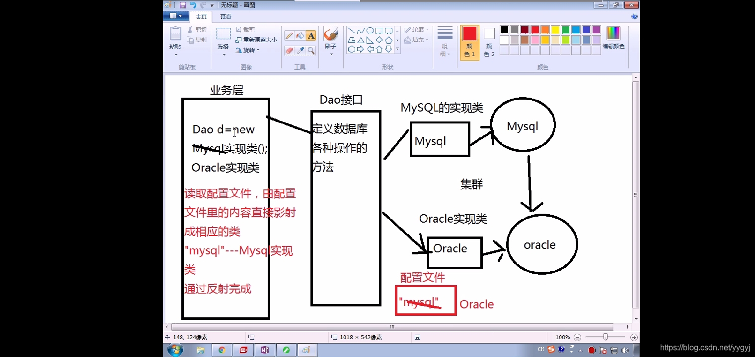Select the Hexagon shape
The image size is (755, 357).
pos(351,49)
